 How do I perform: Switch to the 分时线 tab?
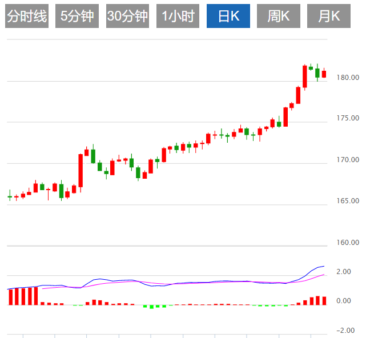[x=27, y=16]
